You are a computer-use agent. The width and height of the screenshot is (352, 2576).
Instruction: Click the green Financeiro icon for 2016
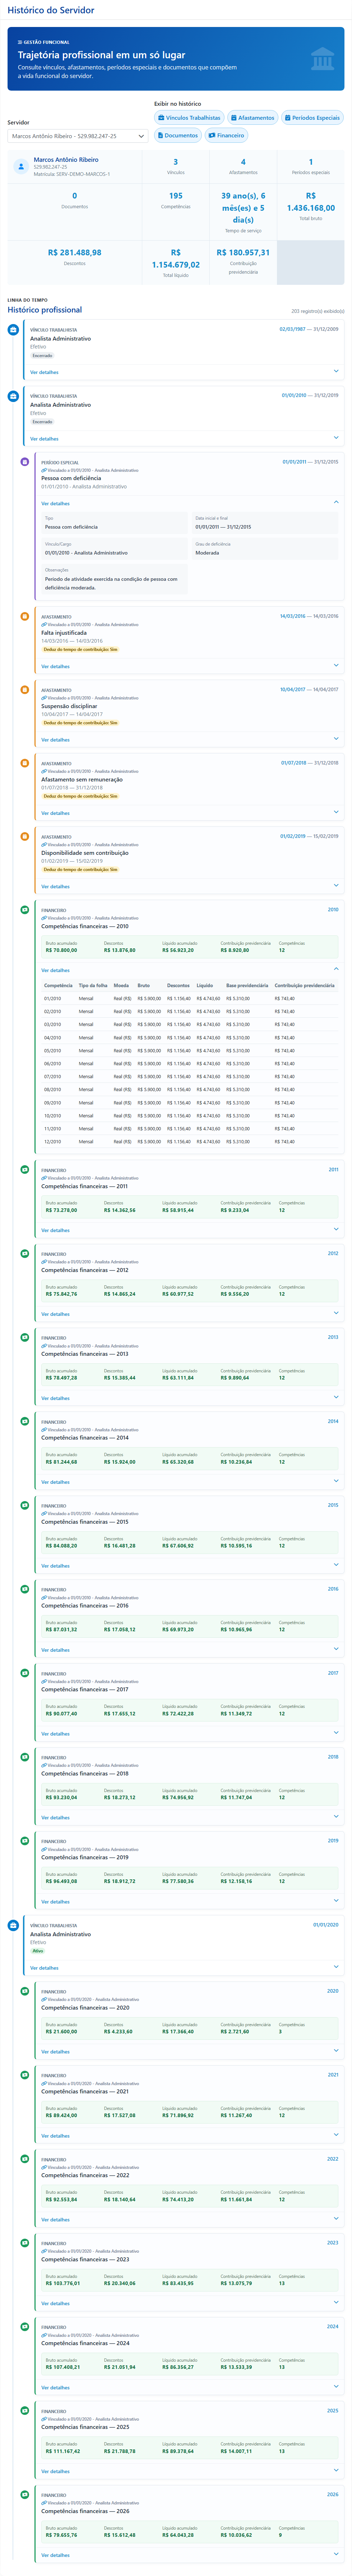pos(25,1589)
